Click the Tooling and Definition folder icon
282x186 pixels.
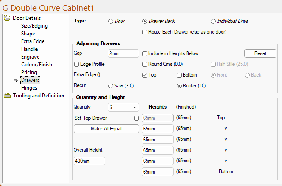(7, 96)
